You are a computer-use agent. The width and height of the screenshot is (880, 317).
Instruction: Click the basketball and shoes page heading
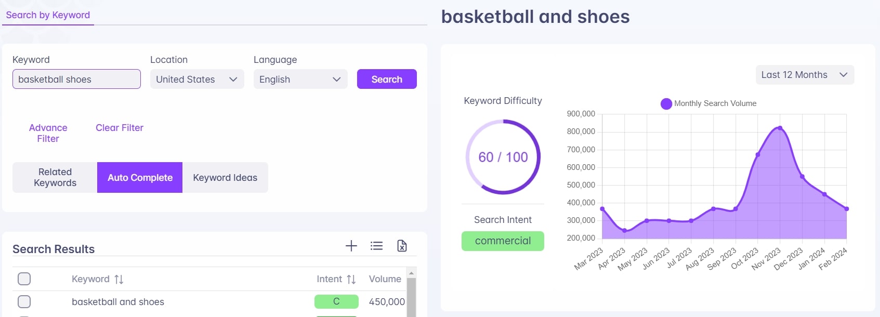(535, 17)
